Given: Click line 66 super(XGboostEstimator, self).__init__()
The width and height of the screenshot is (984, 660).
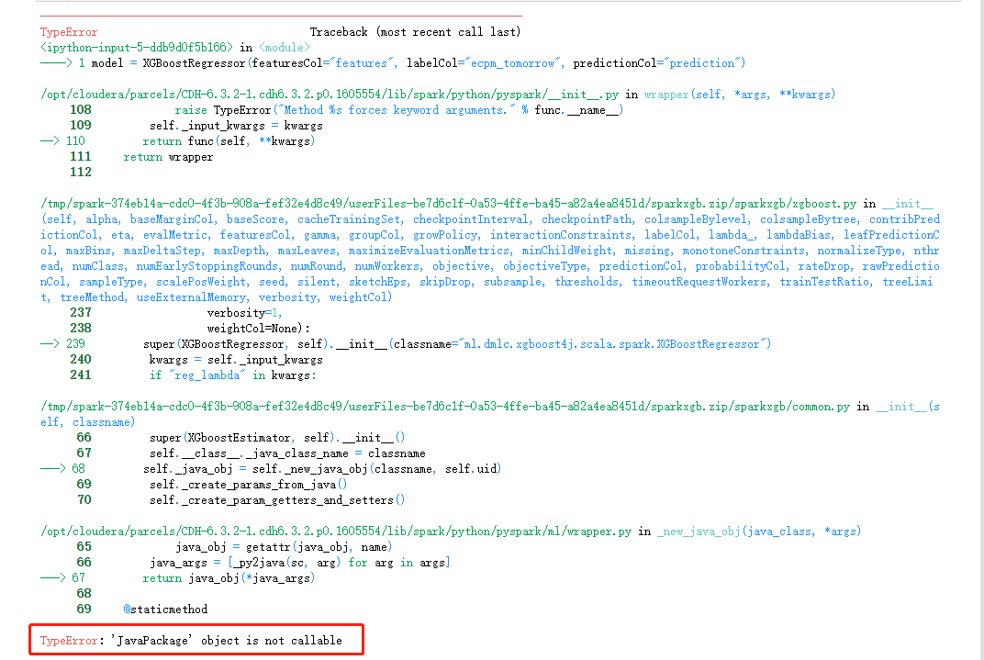Looking at the screenshot, I should 277,437.
